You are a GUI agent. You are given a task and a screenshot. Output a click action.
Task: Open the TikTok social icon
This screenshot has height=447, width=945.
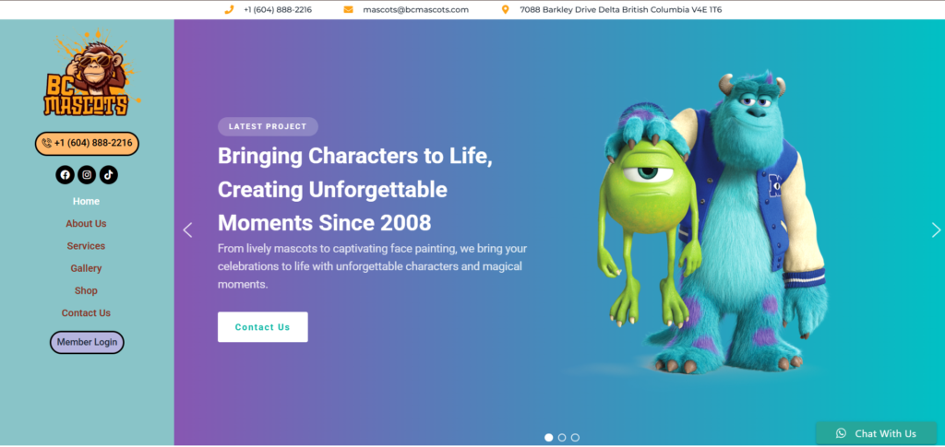109,175
